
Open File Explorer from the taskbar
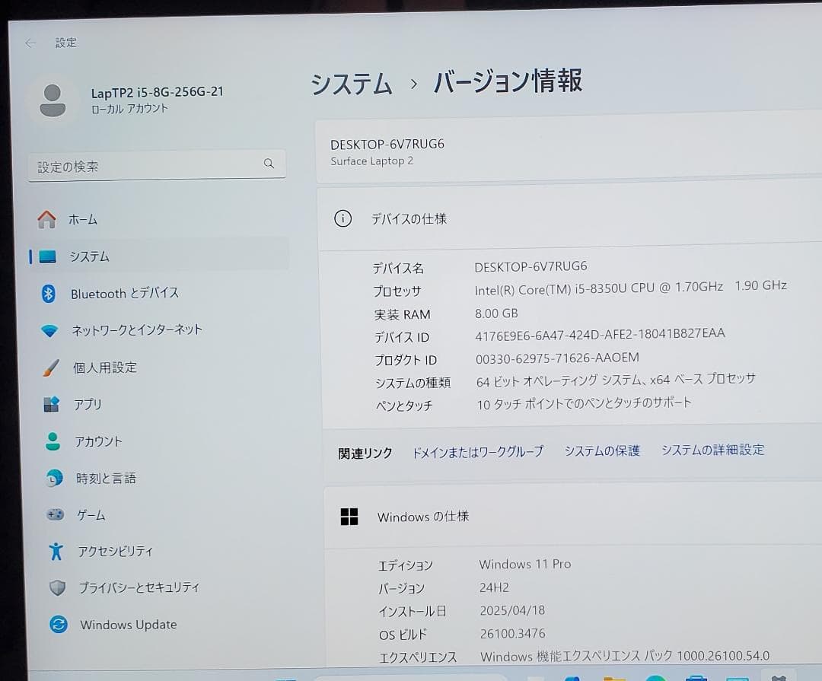point(613,676)
